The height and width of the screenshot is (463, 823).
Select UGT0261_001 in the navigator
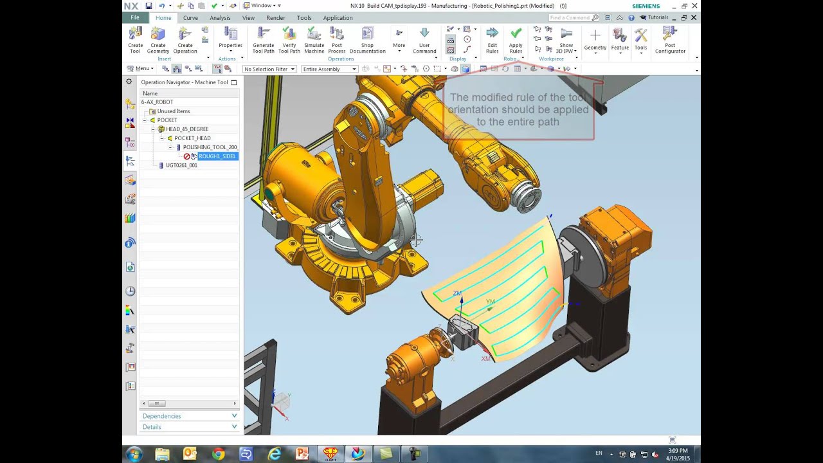pos(181,165)
